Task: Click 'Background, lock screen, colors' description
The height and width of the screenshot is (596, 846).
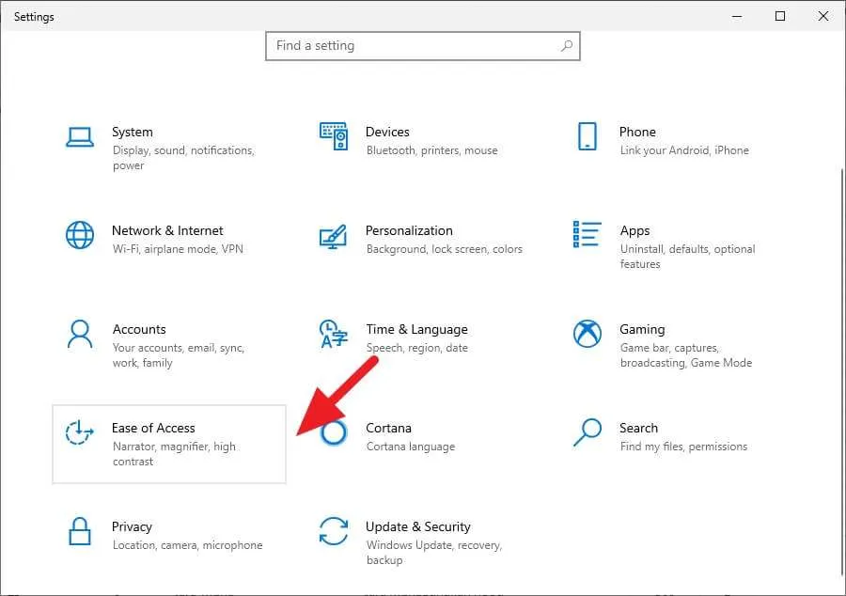Action: click(x=444, y=249)
